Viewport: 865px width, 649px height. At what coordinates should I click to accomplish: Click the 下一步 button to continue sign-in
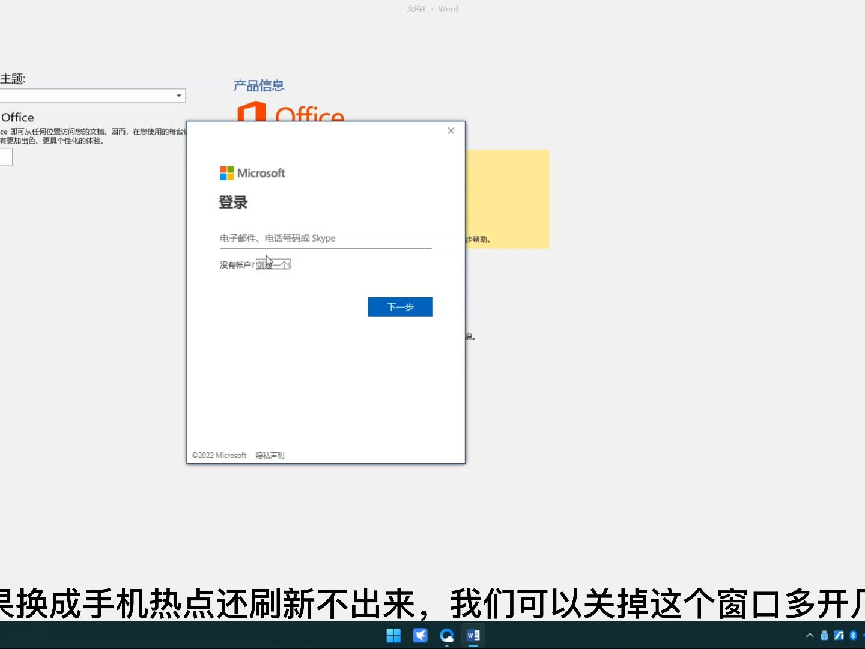[400, 307]
